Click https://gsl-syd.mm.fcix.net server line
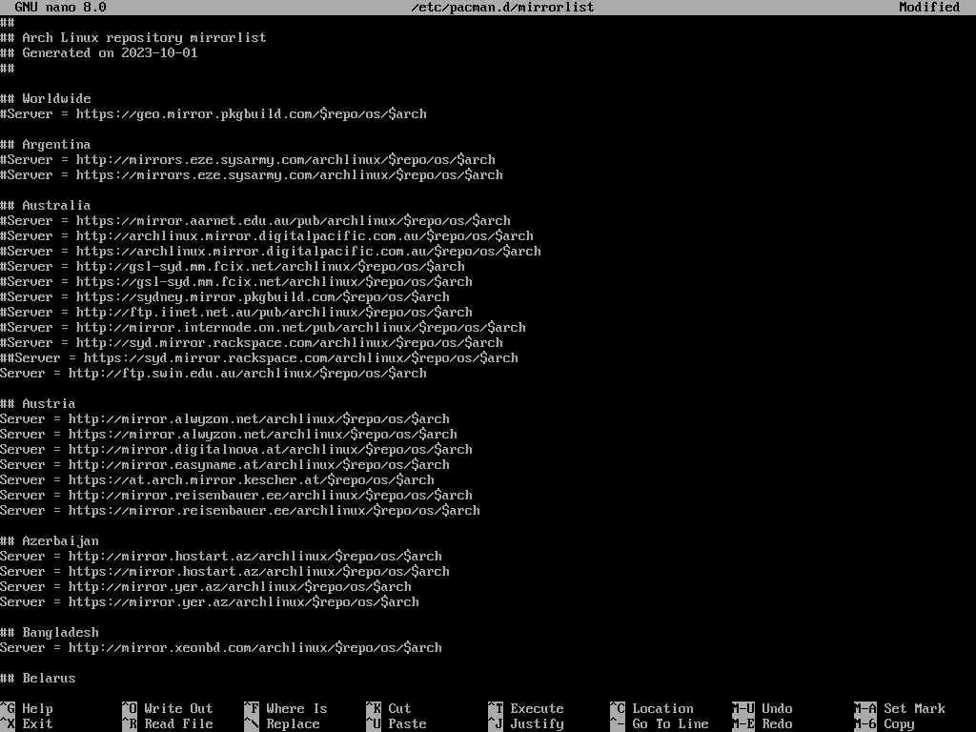 pos(236,281)
